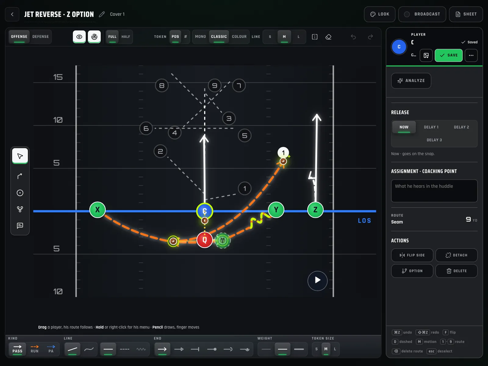Image resolution: width=488 pixels, height=366 pixels.
Task: Select the pointer arrow tool
Action: (20, 156)
